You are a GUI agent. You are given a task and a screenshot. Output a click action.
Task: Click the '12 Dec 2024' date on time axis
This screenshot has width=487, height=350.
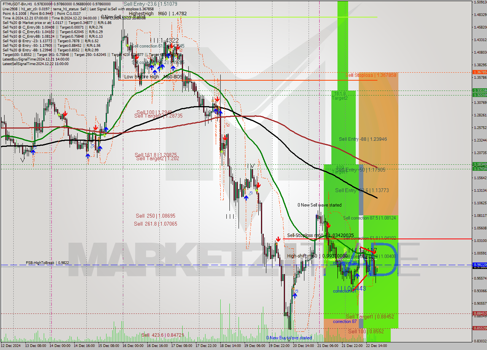(x=11, y=345)
